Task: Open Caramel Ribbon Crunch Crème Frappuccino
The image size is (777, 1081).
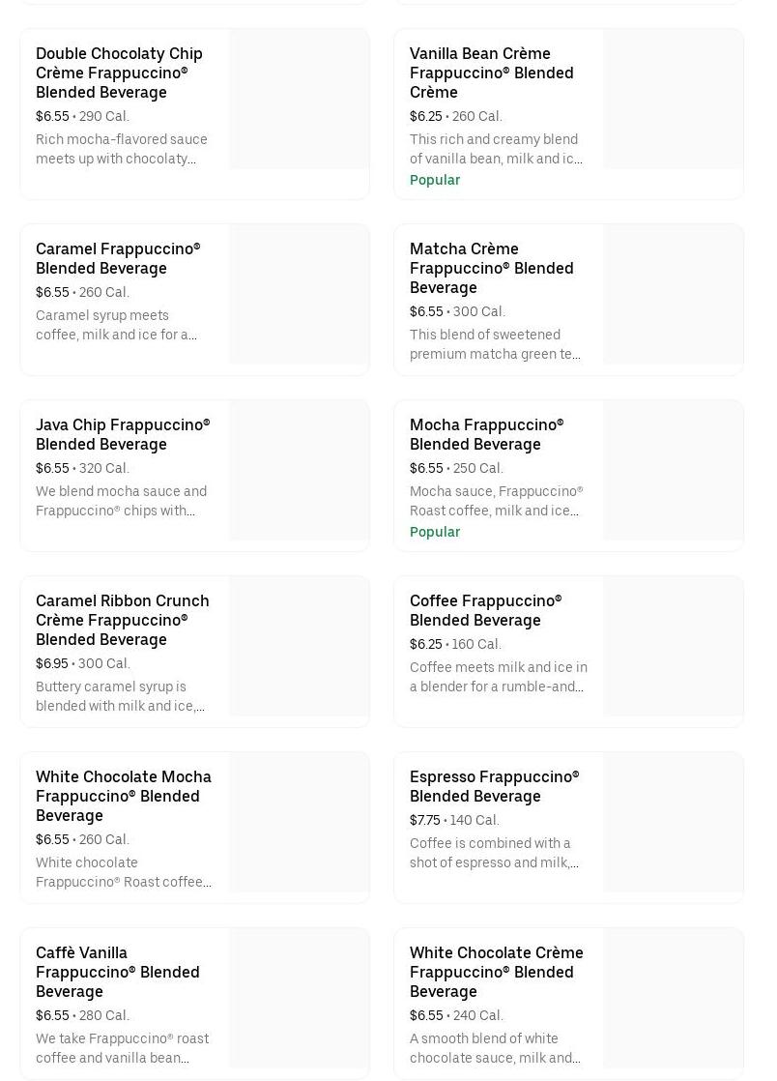Action: [x=122, y=620]
